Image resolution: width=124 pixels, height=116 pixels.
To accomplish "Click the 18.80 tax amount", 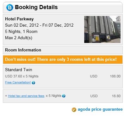I will coord(116,96).
